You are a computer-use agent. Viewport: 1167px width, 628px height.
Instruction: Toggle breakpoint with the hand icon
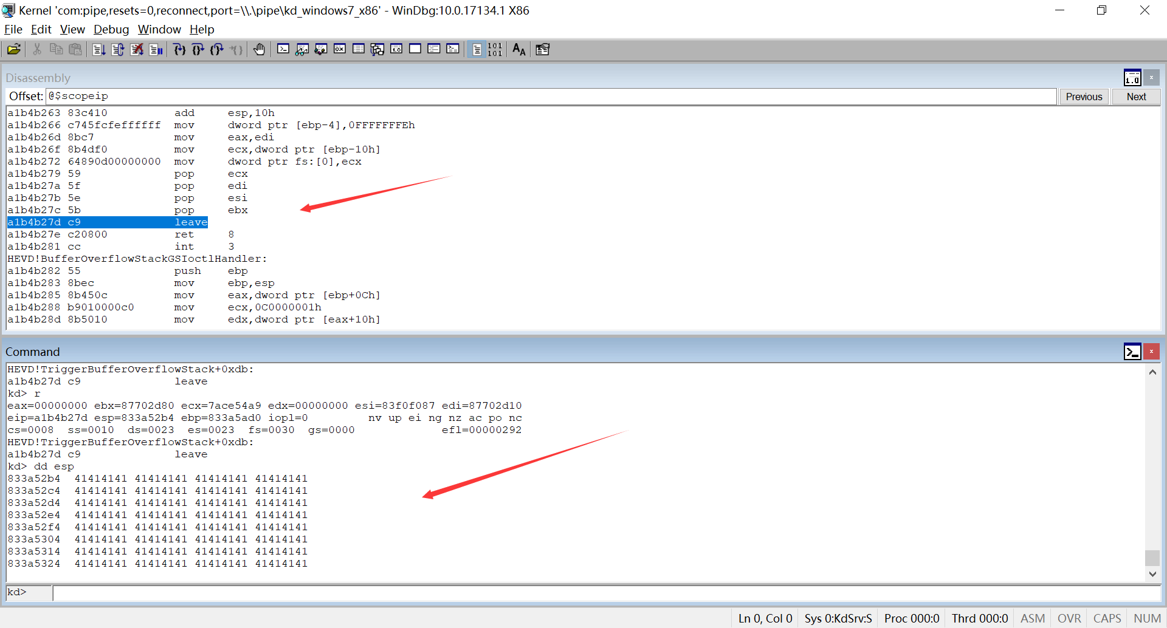coord(260,49)
